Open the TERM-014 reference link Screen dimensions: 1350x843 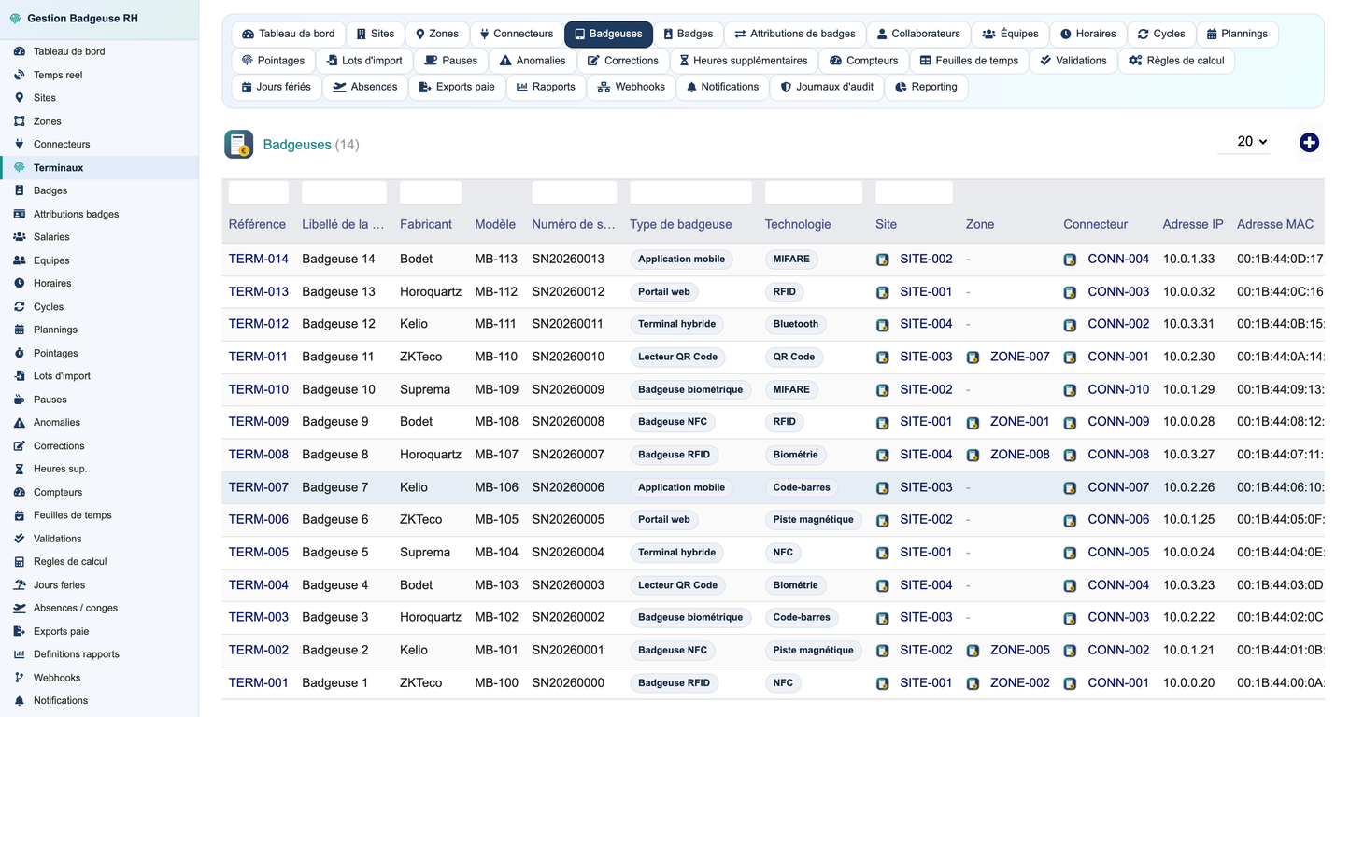click(x=259, y=259)
